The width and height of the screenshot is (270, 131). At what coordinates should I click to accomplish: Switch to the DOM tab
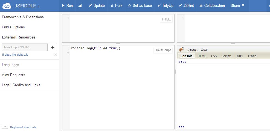239,56
